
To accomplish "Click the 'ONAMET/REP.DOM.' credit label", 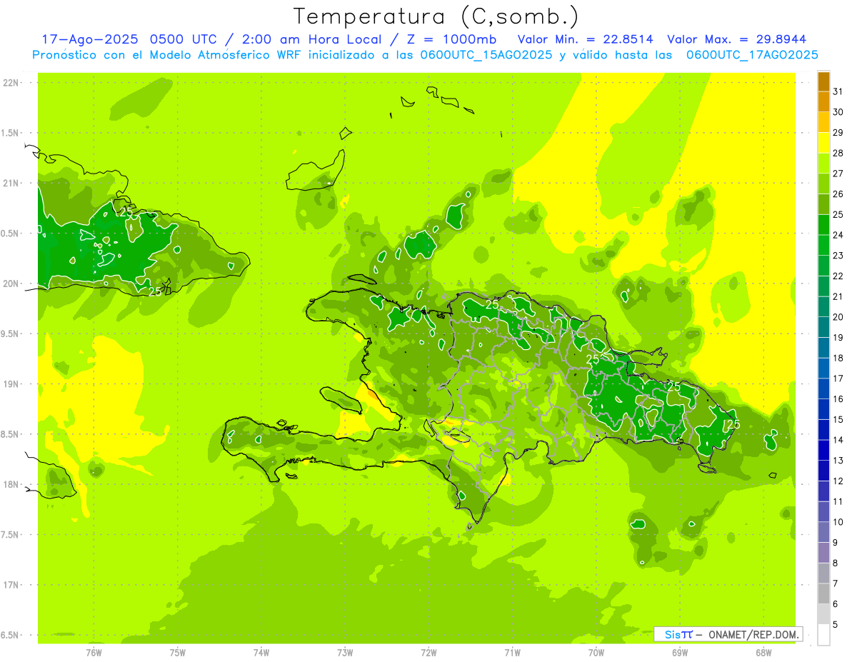I will 754,634.
